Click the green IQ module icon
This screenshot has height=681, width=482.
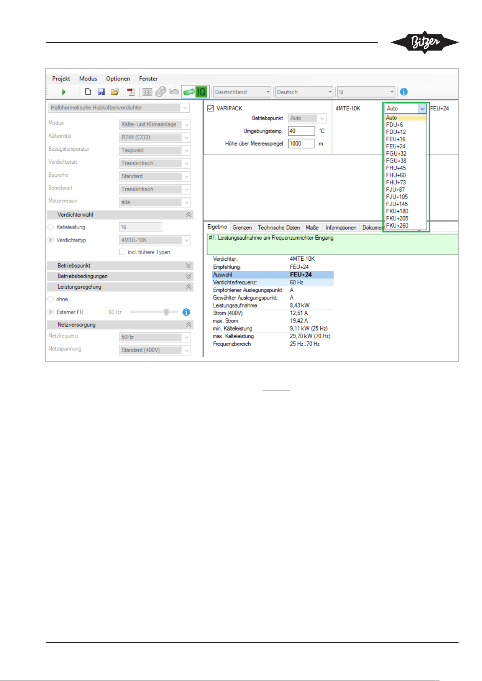pos(201,92)
